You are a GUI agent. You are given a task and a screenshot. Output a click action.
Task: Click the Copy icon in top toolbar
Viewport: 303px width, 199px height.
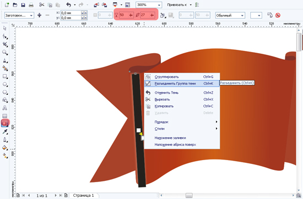(x=50, y=5)
